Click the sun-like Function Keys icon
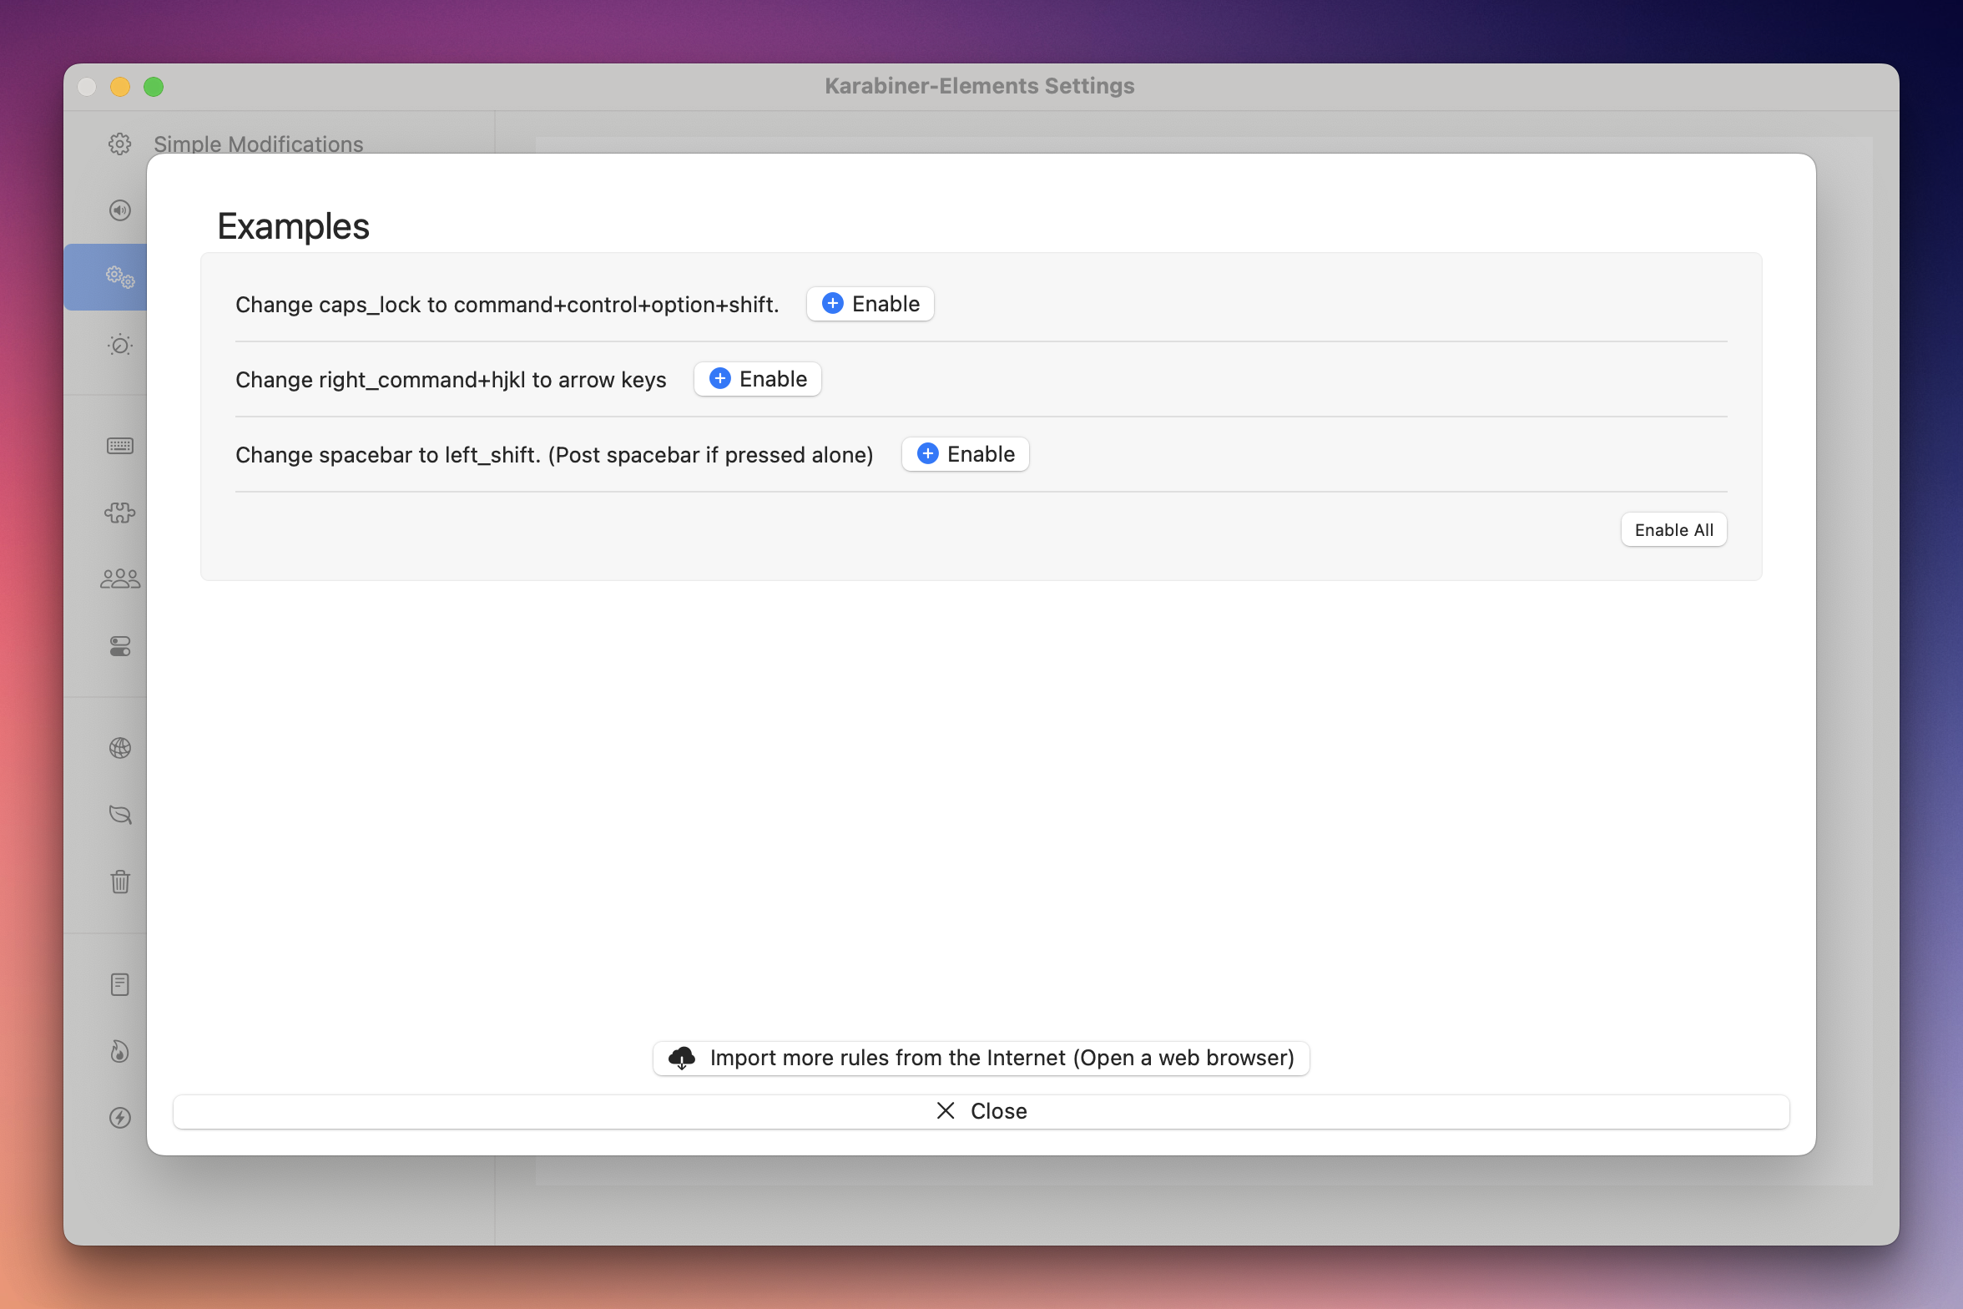This screenshot has width=1963, height=1309. click(x=120, y=345)
